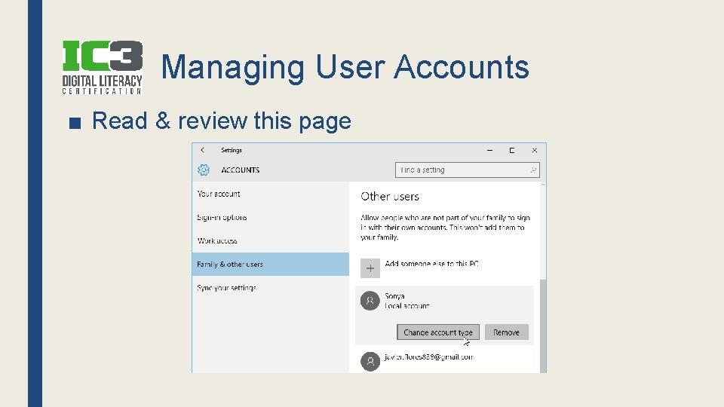Focus the Find a setting field
This screenshot has width=724, height=407.
point(468,170)
